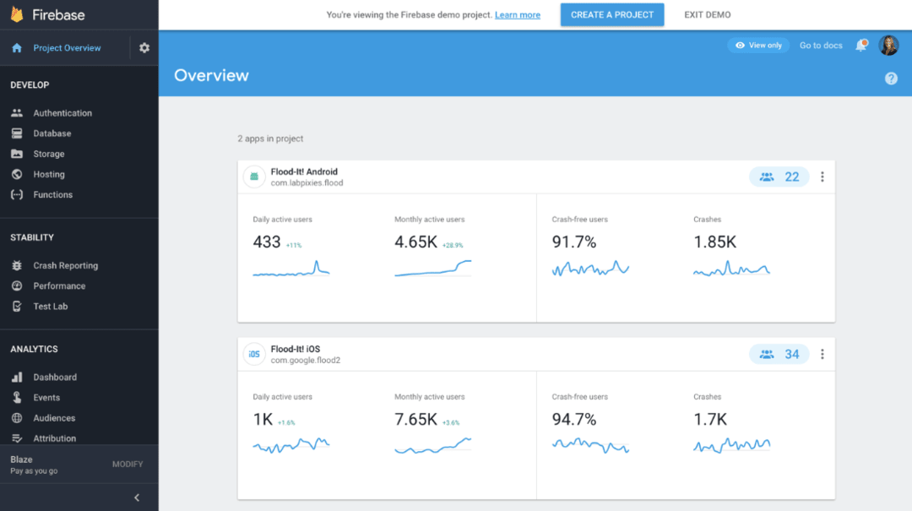Open the Flood-It! Android card overflow menu
Image resolution: width=912 pixels, height=511 pixels.
[x=822, y=177]
